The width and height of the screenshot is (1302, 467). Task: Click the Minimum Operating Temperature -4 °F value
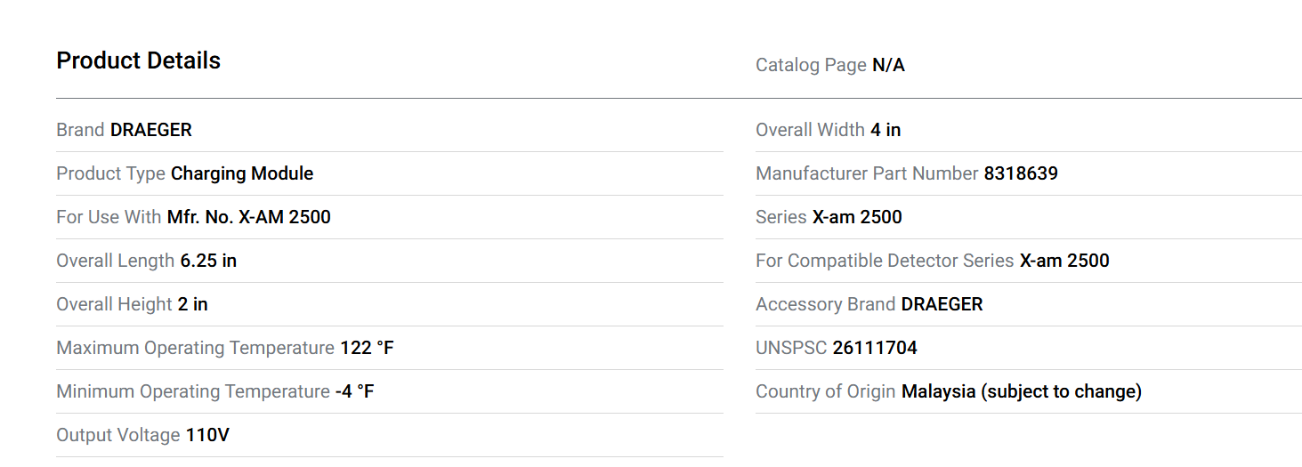pyautogui.click(x=354, y=391)
